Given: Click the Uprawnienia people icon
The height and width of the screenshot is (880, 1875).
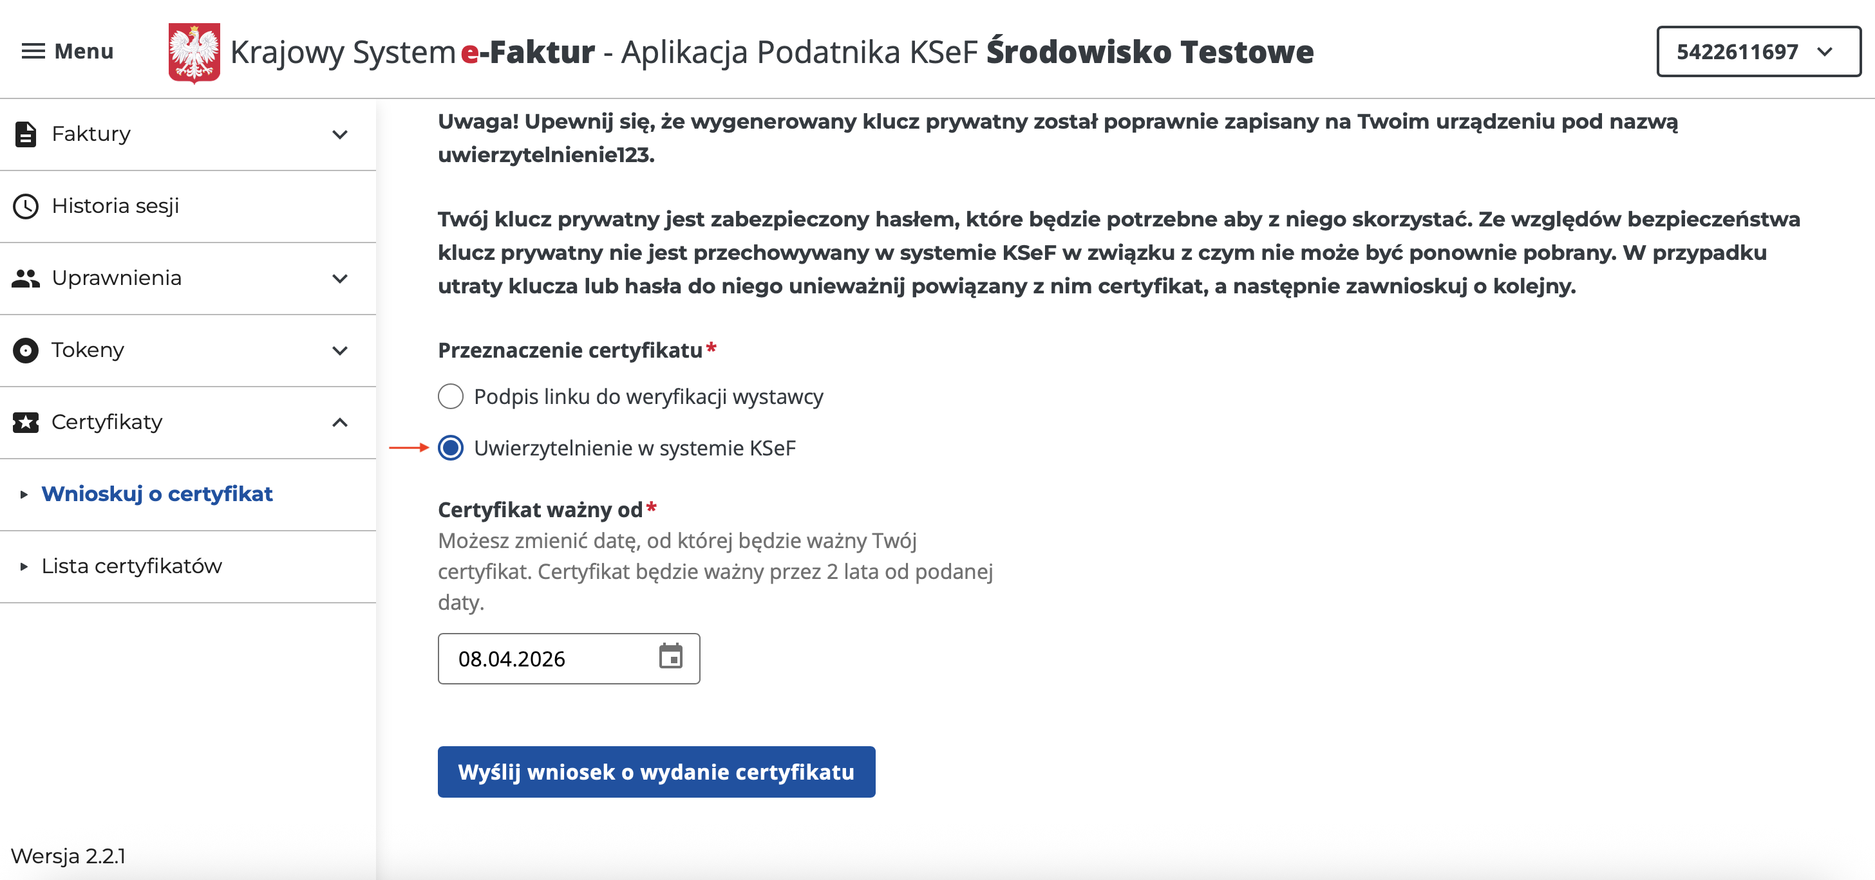Looking at the screenshot, I should coord(26,278).
